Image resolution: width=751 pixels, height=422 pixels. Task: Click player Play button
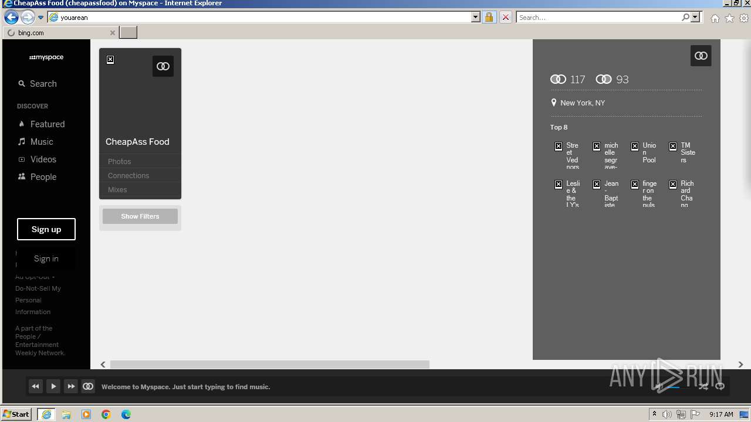(x=53, y=386)
